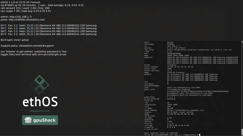Image resolution: width=243 pixels, height=136 pixels.
Task: Select the meminfo GPU3:0d.00.0 Radeon row
Action: tap(202, 63)
